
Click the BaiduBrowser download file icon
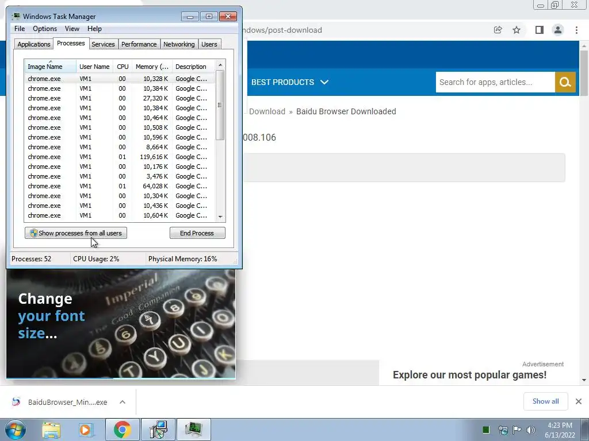click(16, 401)
